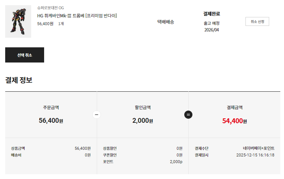The height and width of the screenshot is (179, 284).
Task: Click the 네이버페이+포인트 payment method
Action: (258, 148)
